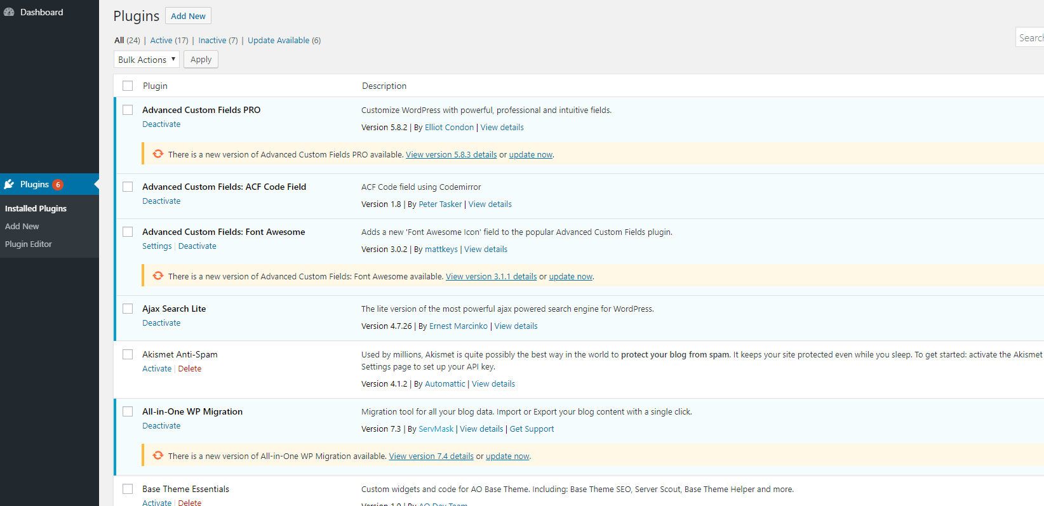Image resolution: width=1044 pixels, height=506 pixels.
Task: Click Get Support for All-in-One WP Migration
Action: [532, 429]
